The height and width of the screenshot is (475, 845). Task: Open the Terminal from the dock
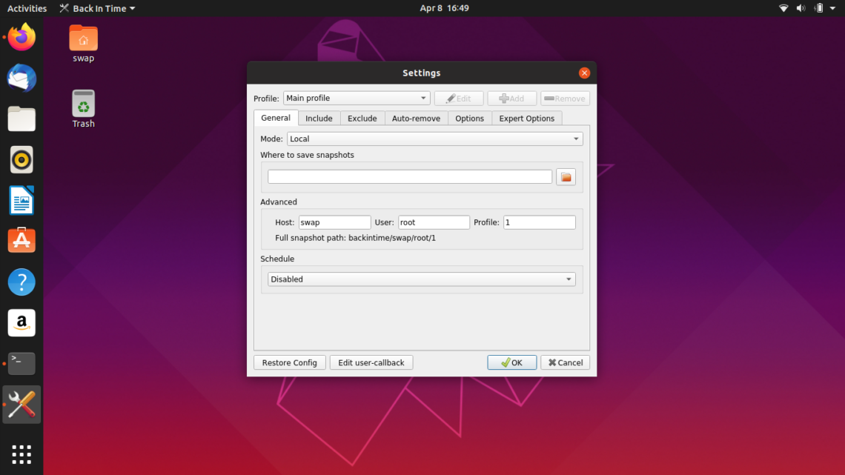point(21,363)
